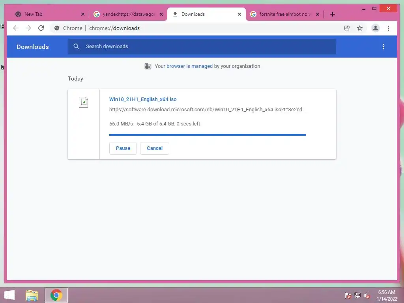The image size is (404, 303).
Task: Click the Chrome taskbar icon
Action: [56, 295]
